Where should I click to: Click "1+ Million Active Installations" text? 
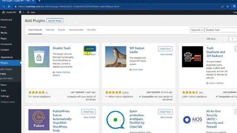tap(119, 97)
